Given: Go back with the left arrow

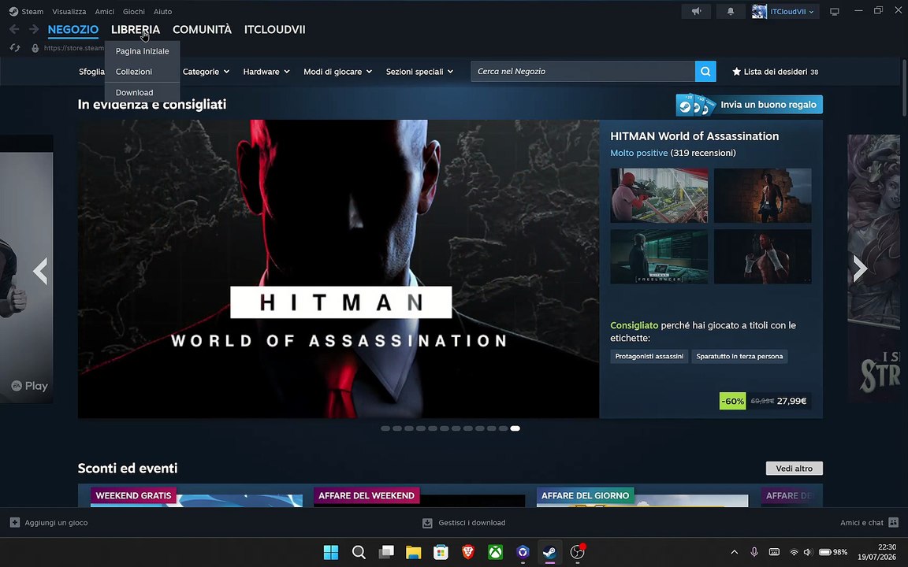Looking at the screenshot, I should 14,29.
